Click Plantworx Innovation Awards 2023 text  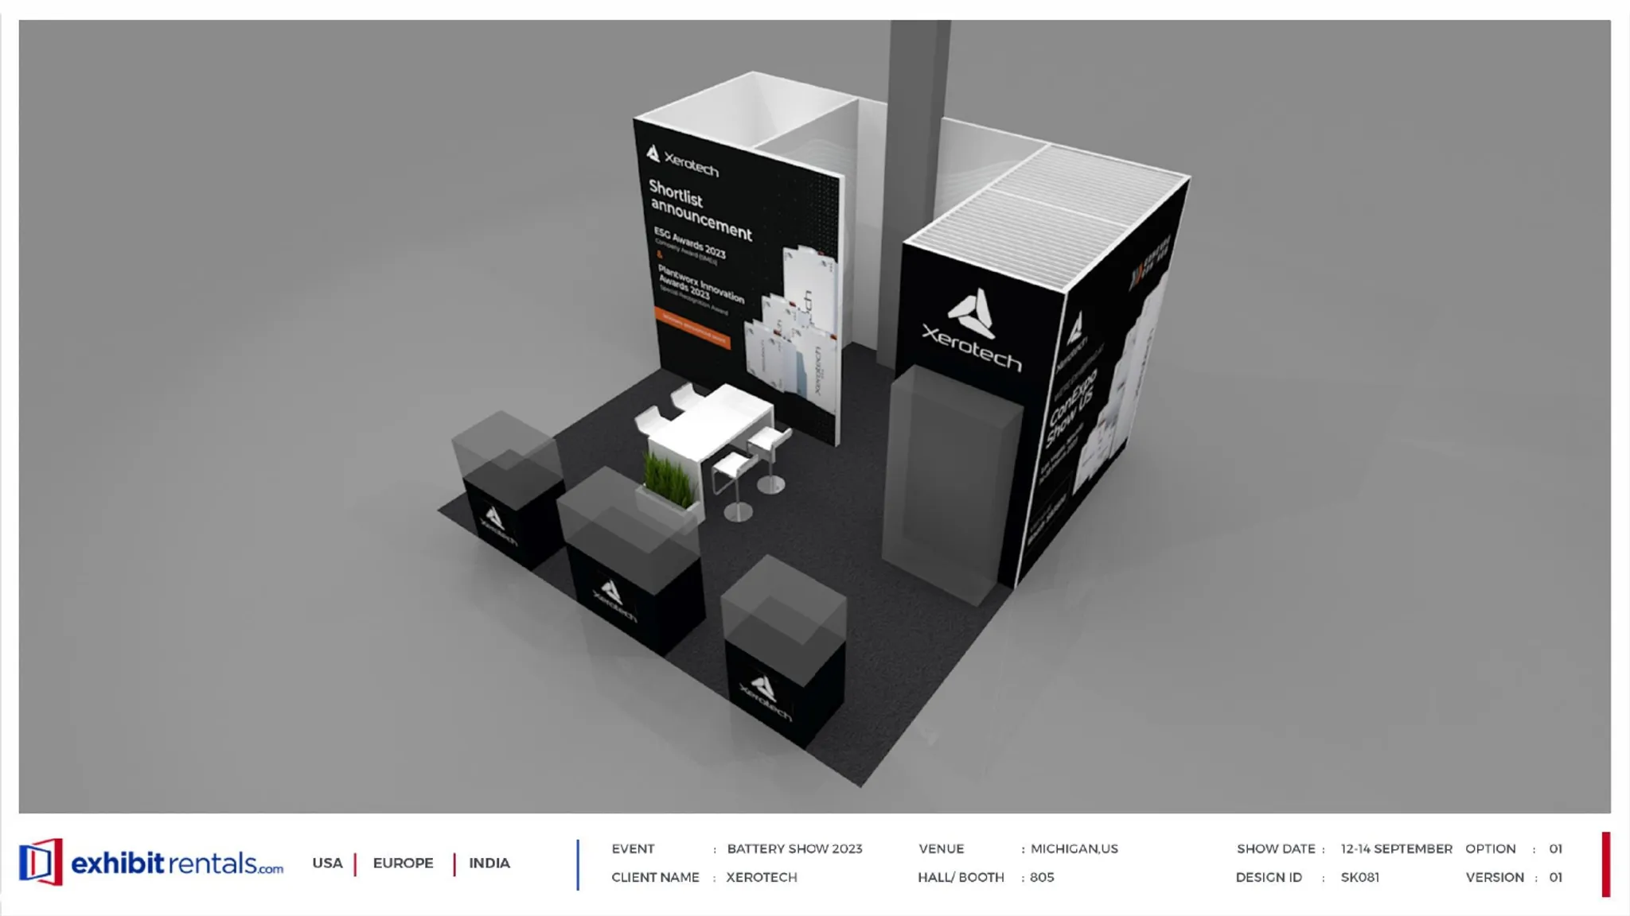pyautogui.click(x=700, y=285)
